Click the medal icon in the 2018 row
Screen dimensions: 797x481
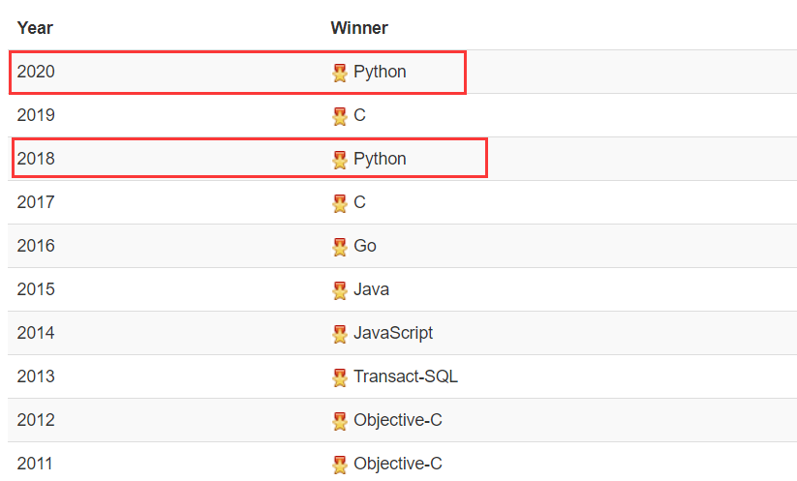[x=340, y=160]
